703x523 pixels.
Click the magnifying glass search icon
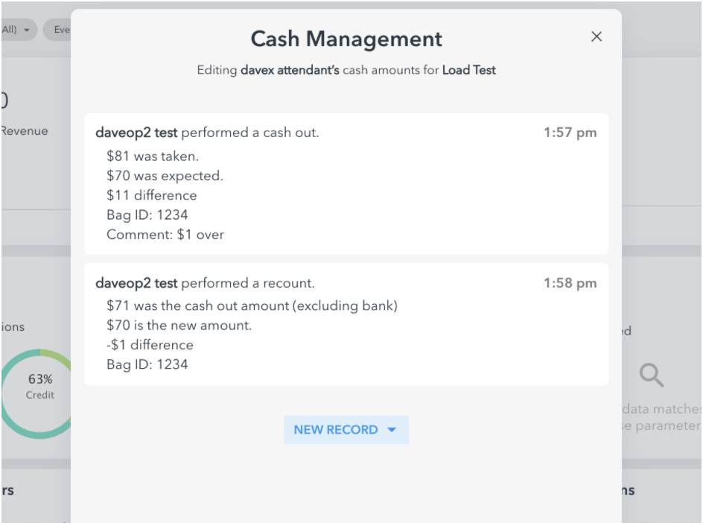652,375
